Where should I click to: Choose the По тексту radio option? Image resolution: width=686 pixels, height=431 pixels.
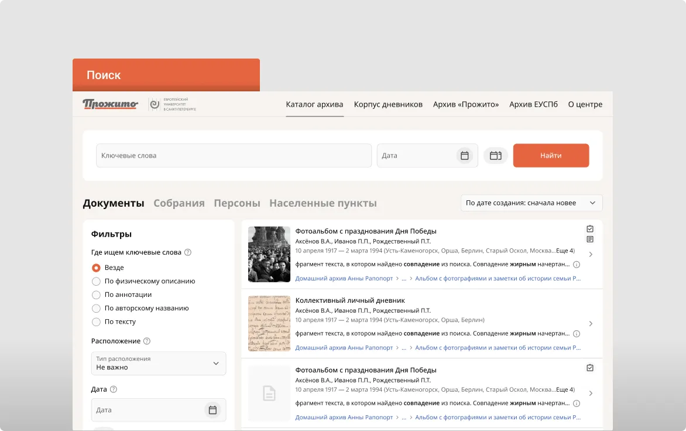97,321
